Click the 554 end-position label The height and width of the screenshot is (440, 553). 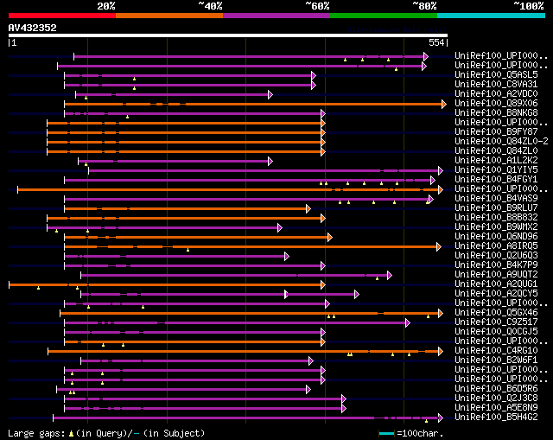(436, 42)
